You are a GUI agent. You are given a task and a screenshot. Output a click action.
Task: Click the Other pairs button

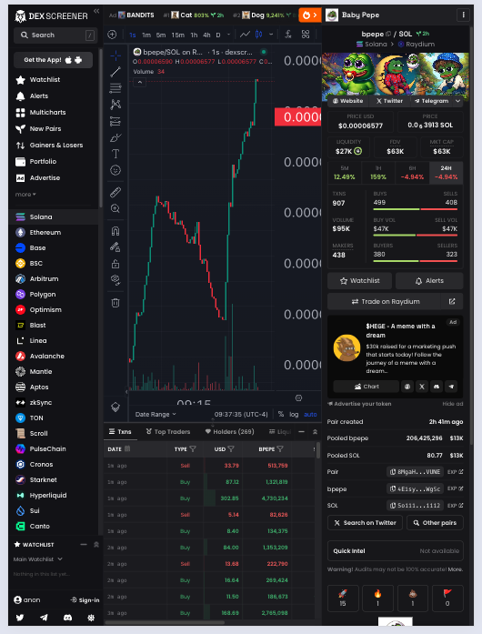tap(435, 523)
